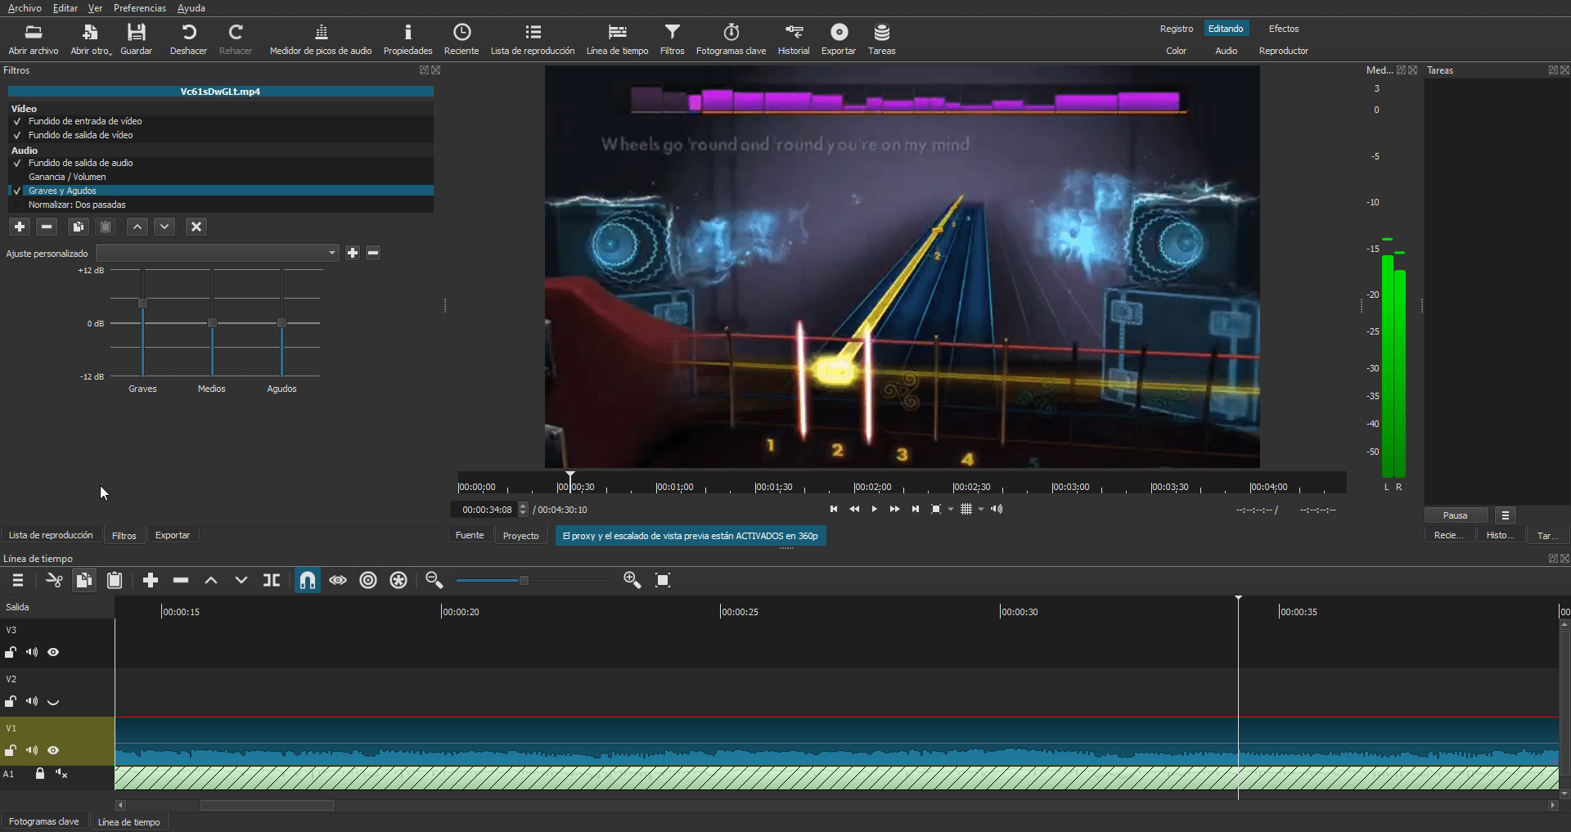
Task: Add a filter with plus button
Action: pyautogui.click(x=20, y=227)
